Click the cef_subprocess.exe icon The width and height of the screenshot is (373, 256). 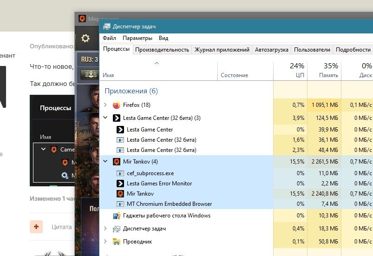pos(120,173)
